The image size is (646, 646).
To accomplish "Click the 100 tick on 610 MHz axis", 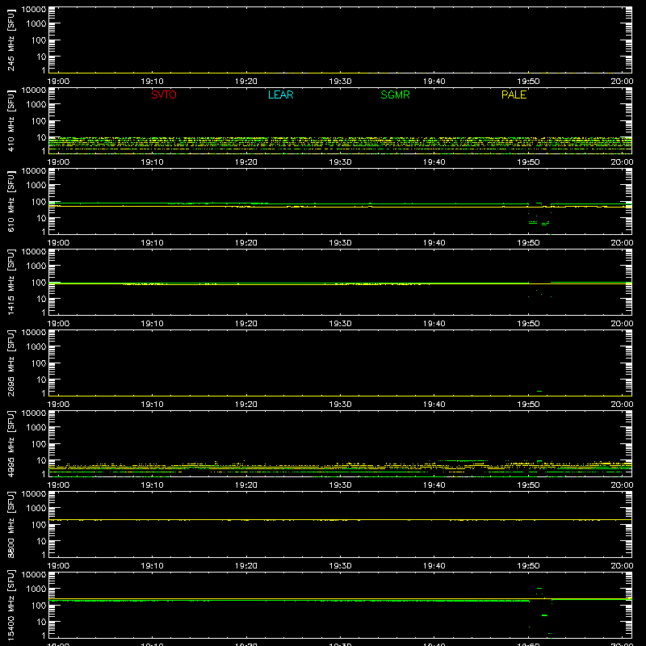I will click(x=39, y=202).
